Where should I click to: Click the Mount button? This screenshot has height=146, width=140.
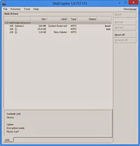pyautogui.click(x=125, y=15)
